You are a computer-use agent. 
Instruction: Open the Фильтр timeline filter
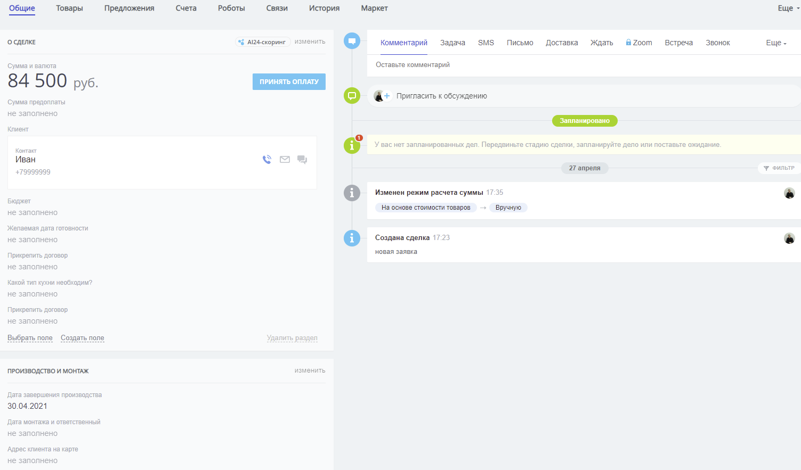pyautogui.click(x=779, y=168)
